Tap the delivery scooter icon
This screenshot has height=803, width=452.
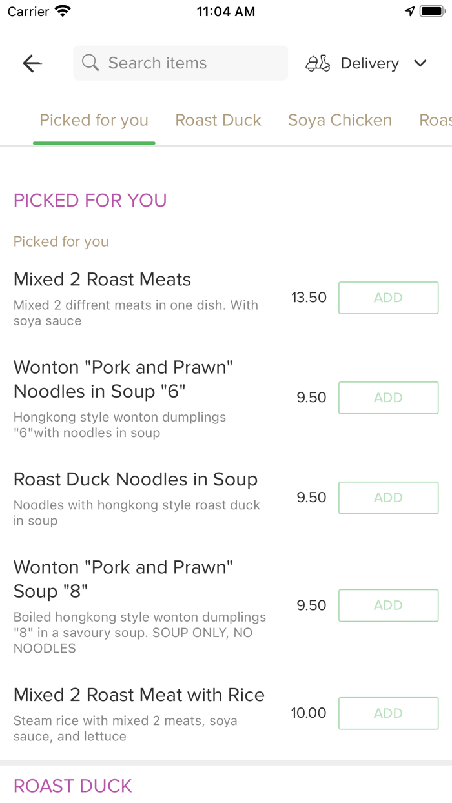tap(318, 63)
